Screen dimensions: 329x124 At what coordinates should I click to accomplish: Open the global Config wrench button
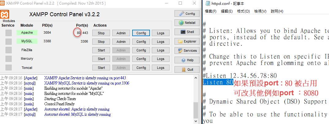[x=187, y=13]
